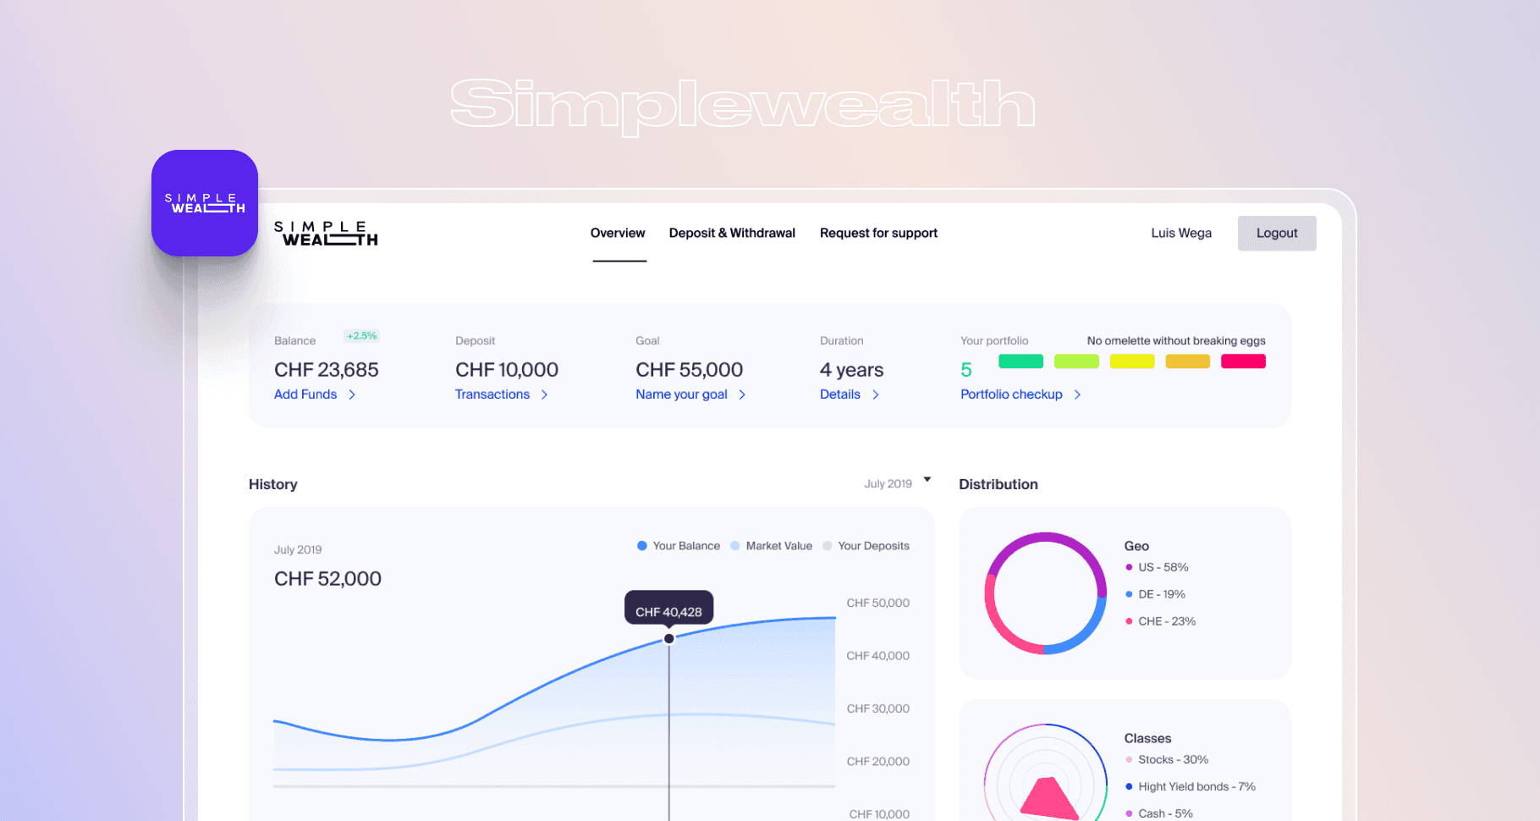Open the Overview tab
Screen dimensions: 1540x821
[x=618, y=233]
